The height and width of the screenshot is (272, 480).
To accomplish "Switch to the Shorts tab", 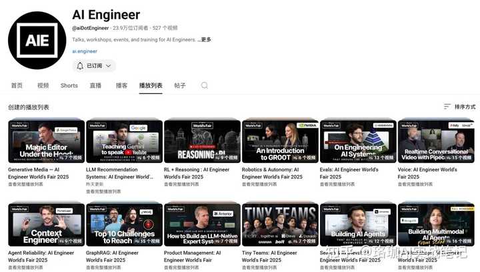I will (69, 86).
